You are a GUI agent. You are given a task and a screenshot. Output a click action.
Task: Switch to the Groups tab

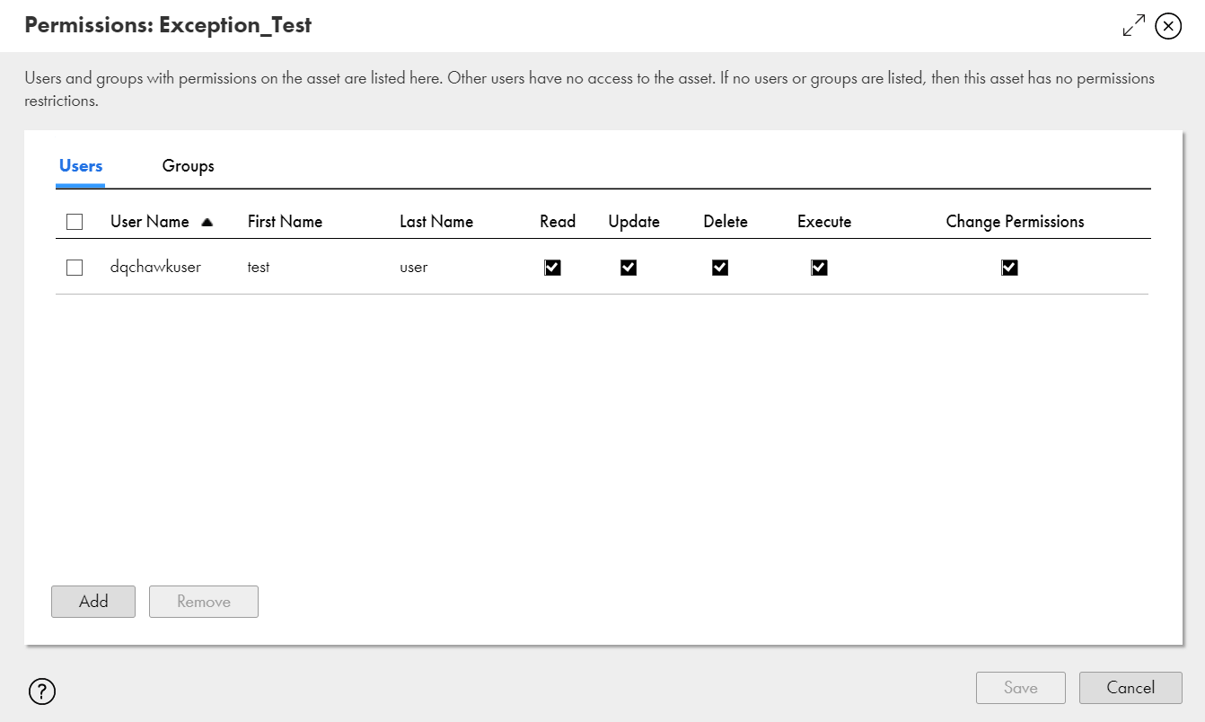pos(188,166)
